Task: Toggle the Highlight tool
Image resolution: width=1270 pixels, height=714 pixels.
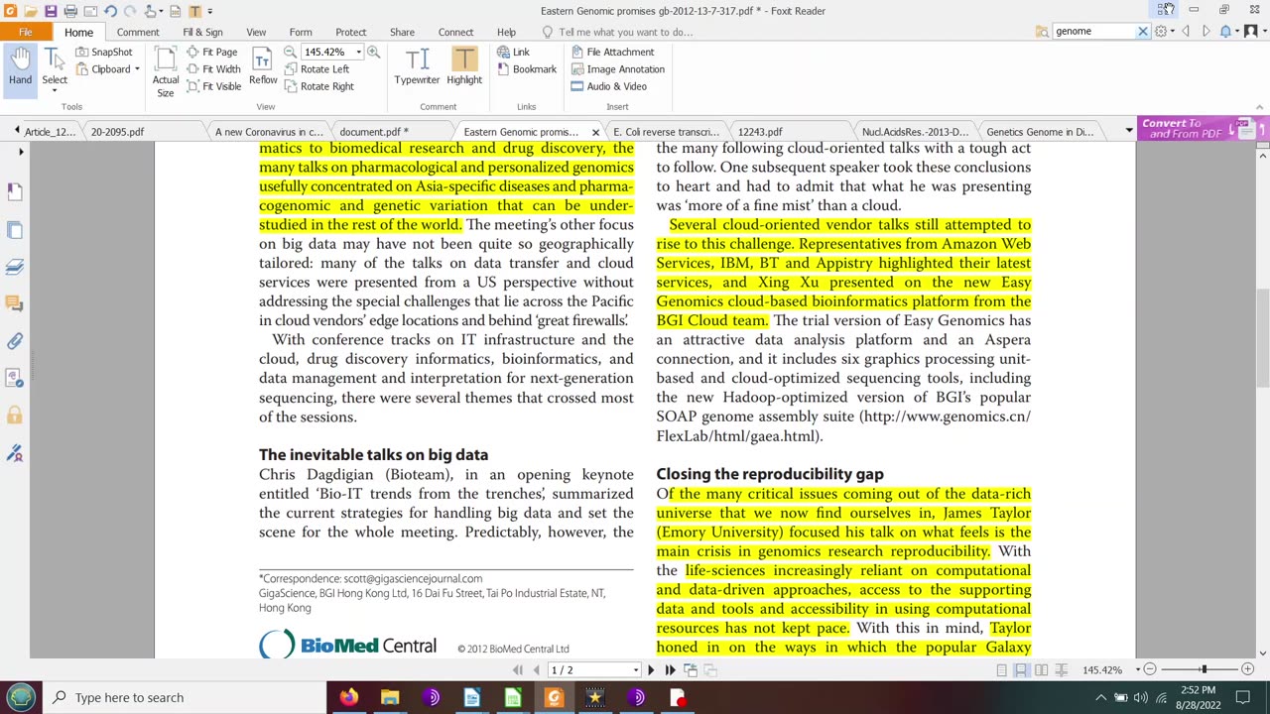Action: (464, 67)
